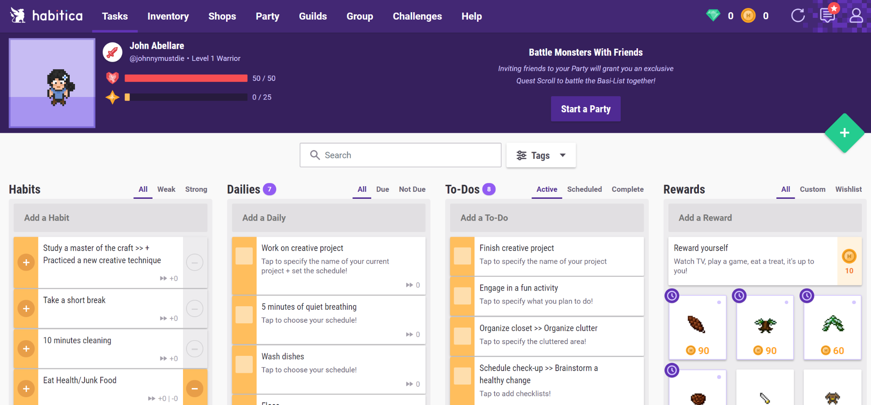
Task: Show Due dailies
Action: click(383, 189)
